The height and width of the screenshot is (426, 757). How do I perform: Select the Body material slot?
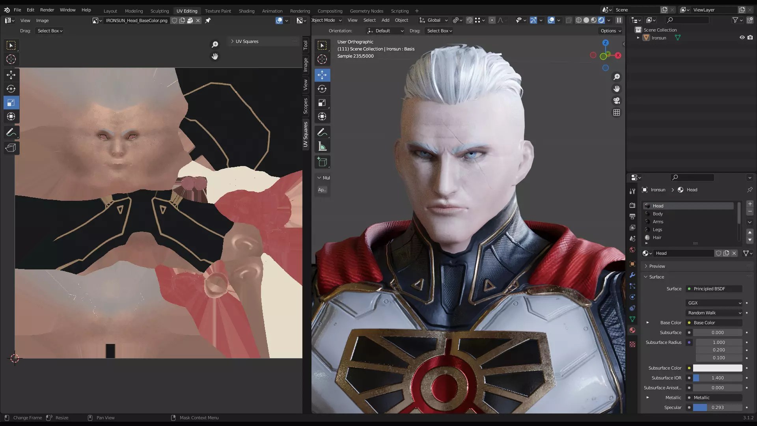[688, 214]
